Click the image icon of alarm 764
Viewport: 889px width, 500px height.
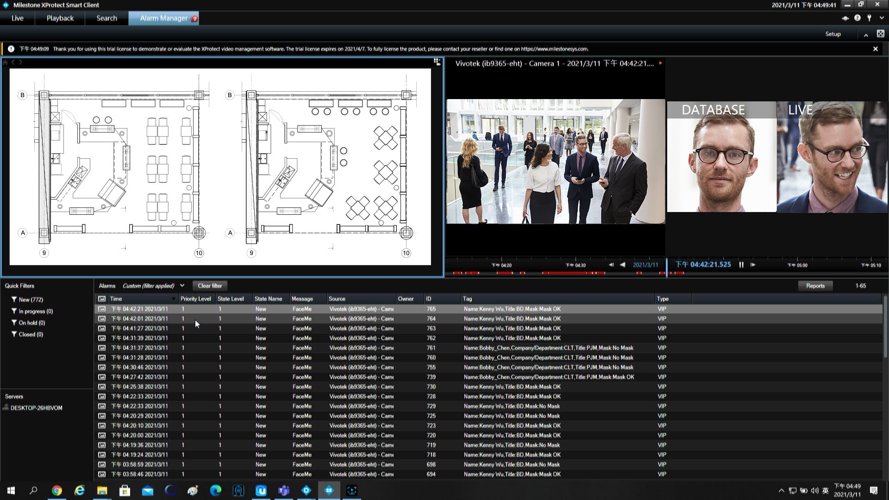tap(102, 319)
